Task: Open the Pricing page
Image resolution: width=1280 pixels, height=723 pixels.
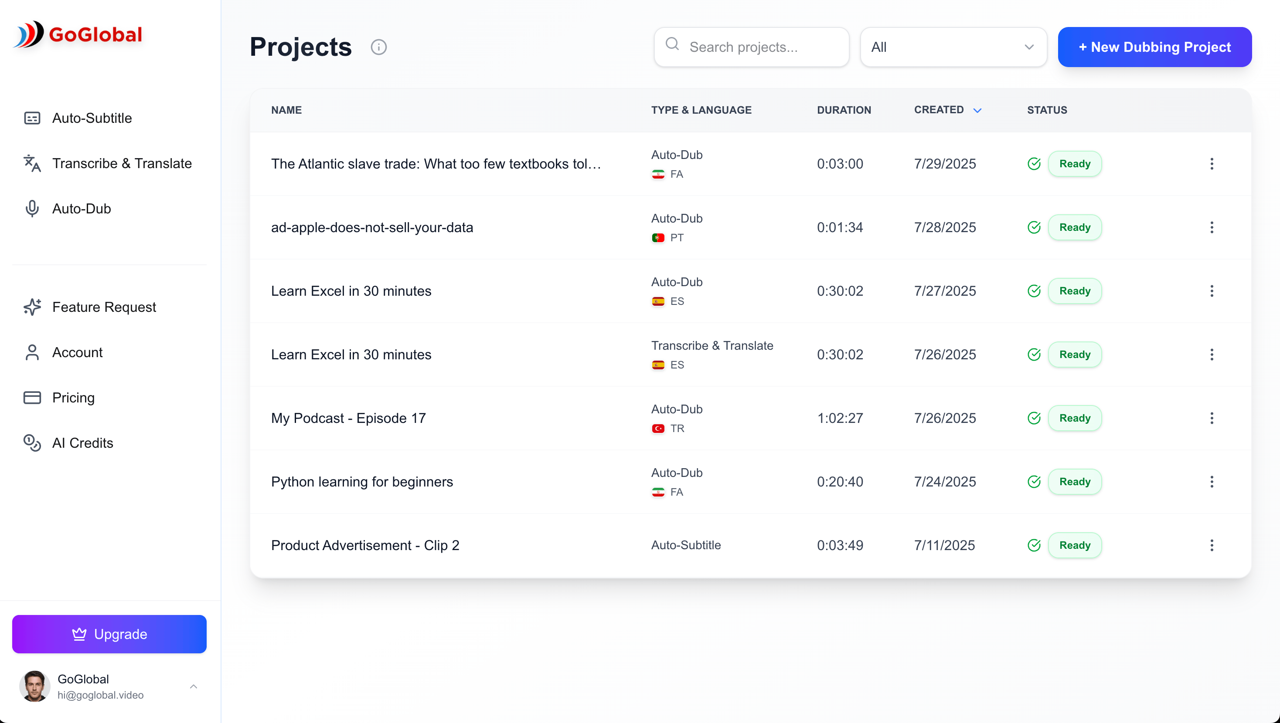Action: click(x=73, y=398)
